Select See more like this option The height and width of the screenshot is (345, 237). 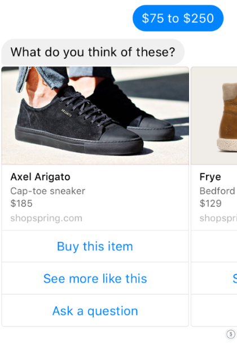[x=95, y=278]
